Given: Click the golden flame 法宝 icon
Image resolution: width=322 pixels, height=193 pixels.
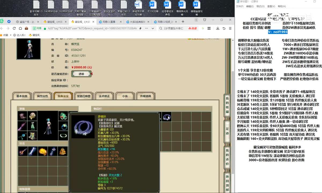Looking at the screenshot, I should pos(43,151).
